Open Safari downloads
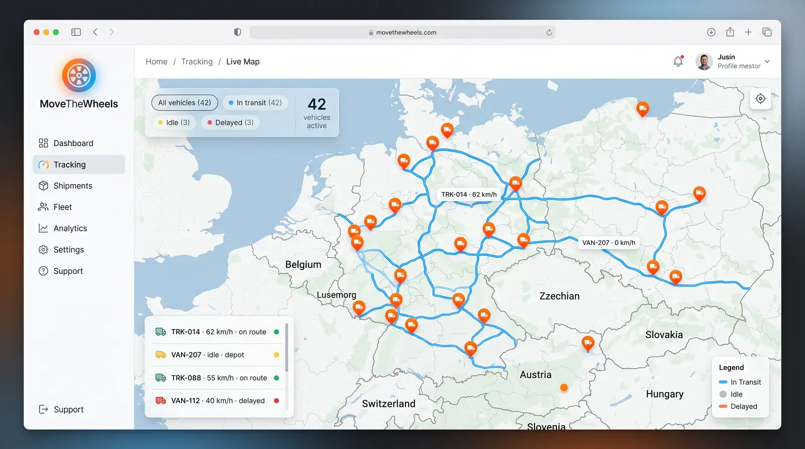 click(x=711, y=32)
